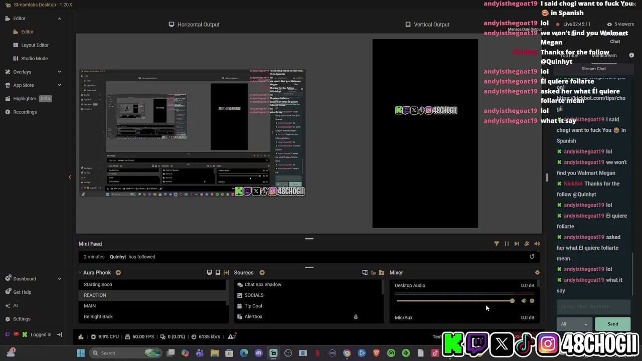Open the Layout Editor page

click(x=35, y=45)
